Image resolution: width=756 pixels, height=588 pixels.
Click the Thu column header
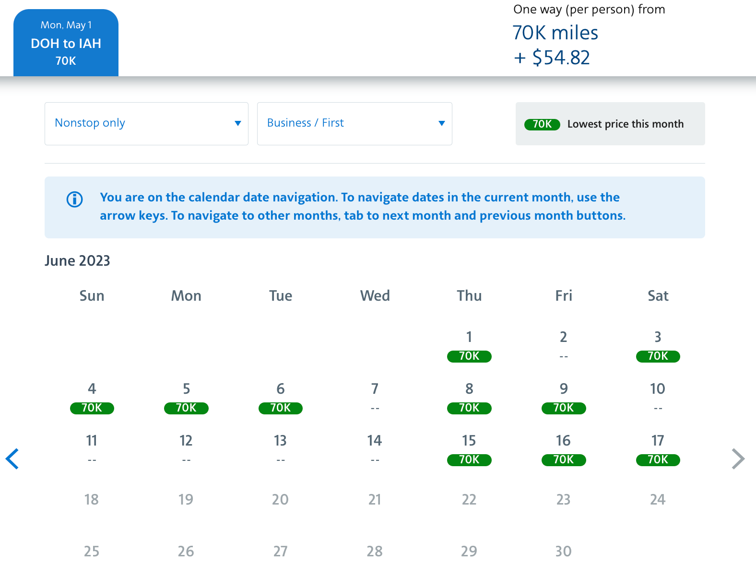tap(469, 295)
